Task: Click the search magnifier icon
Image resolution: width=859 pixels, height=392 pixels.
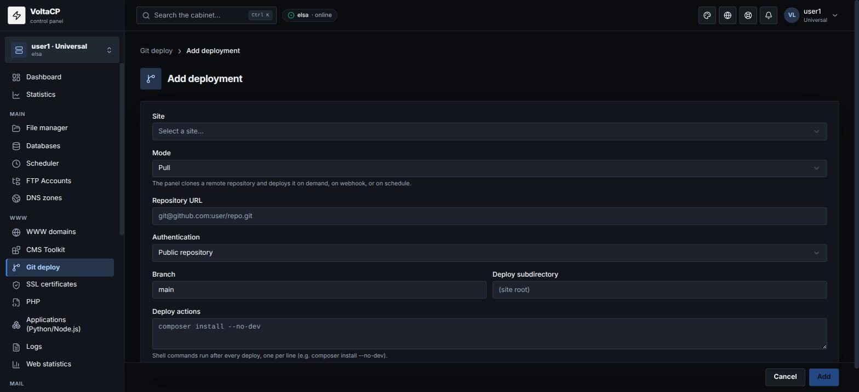Action: pyautogui.click(x=146, y=15)
